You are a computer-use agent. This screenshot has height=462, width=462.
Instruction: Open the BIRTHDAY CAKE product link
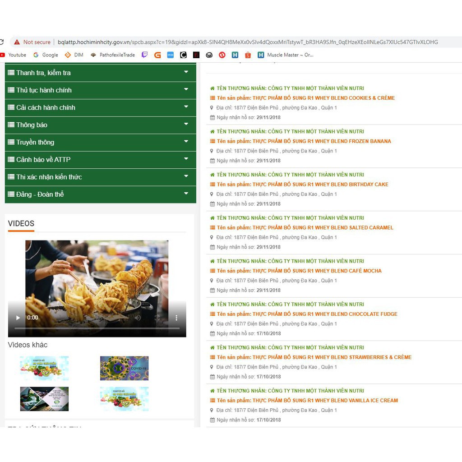pos(303,185)
